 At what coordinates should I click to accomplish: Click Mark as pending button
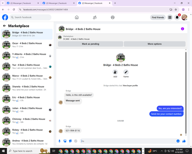coord(91,44)
